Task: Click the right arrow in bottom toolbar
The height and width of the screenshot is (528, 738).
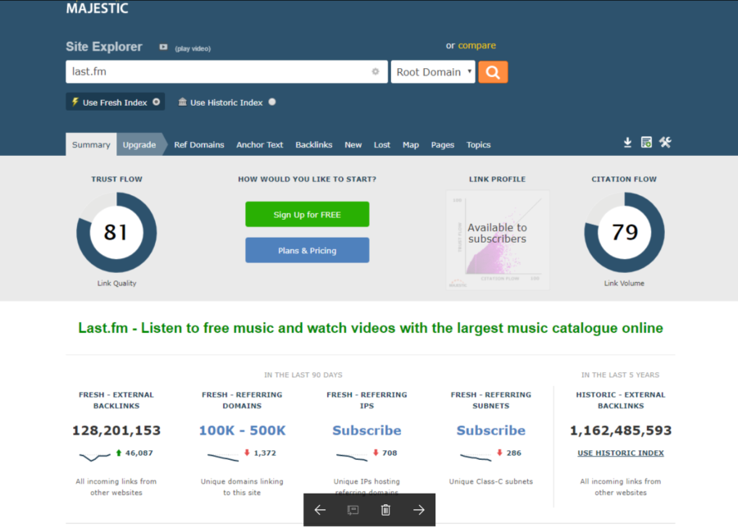Action: (419, 510)
